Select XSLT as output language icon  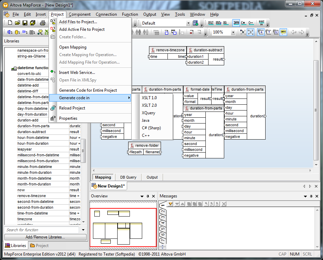click(211, 23)
